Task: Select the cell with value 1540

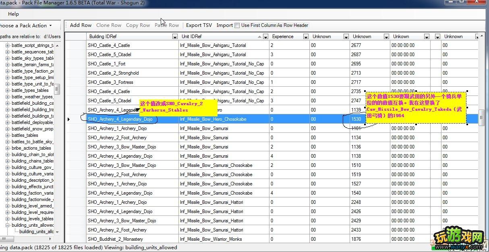Action: pyautogui.click(x=370, y=193)
